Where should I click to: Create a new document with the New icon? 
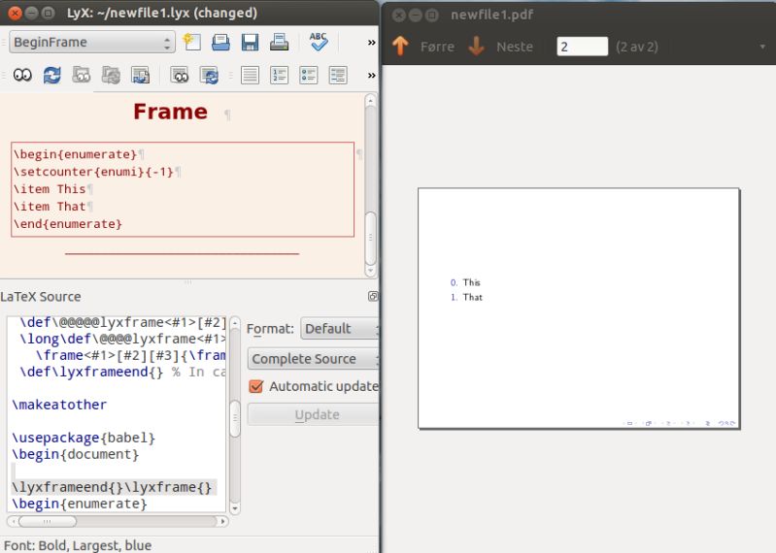pos(192,42)
